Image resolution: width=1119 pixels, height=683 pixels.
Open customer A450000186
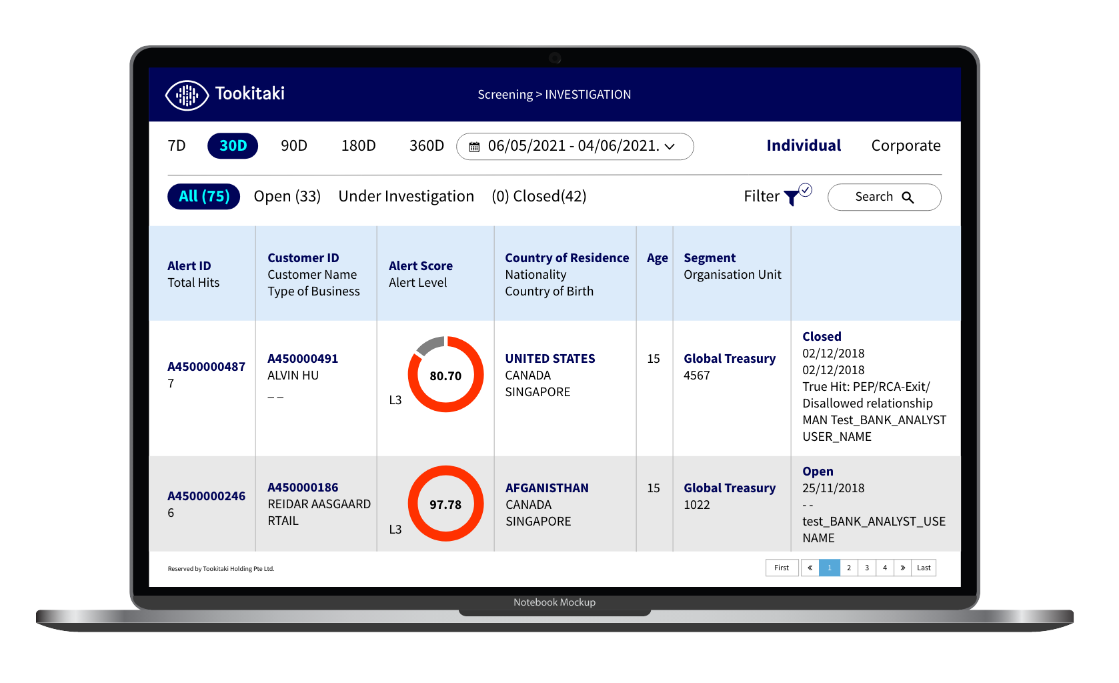click(303, 488)
